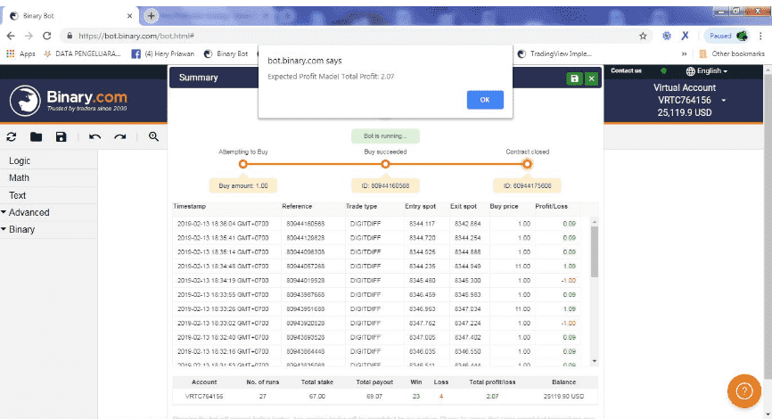772x419 pixels.
Task: Click the Profit/Loss column header
Action: pyautogui.click(x=552, y=206)
